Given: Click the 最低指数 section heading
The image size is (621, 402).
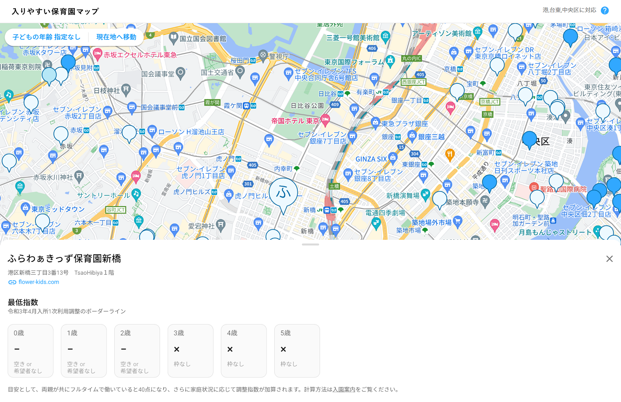Looking at the screenshot, I should tap(23, 302).
